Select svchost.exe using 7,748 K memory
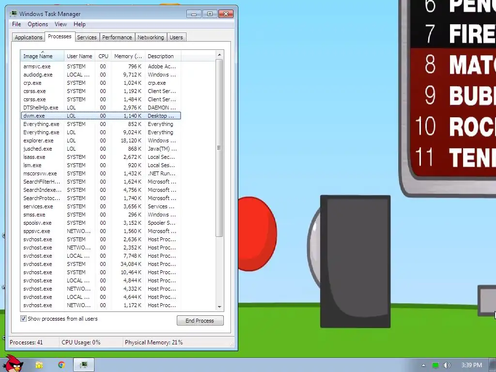Viewport: 496px width, 372px height. pos(101,256)
